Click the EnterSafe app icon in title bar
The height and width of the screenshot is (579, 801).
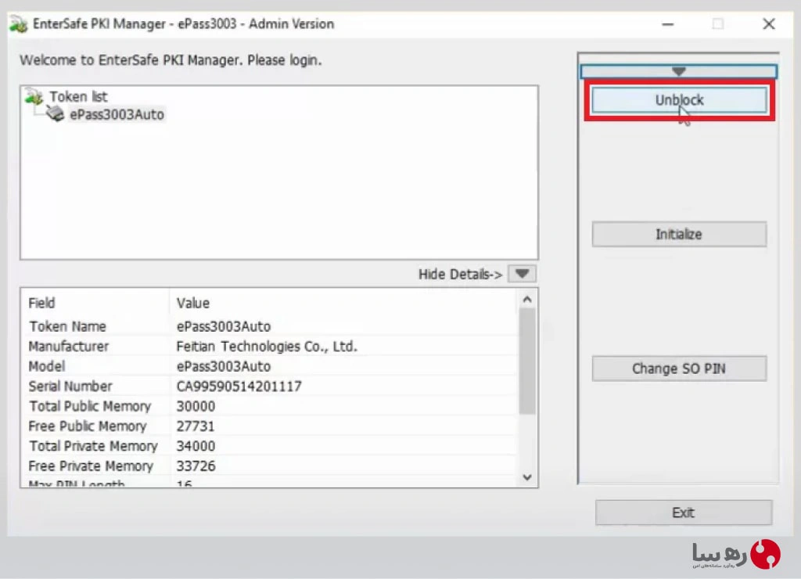click(19, 24)
